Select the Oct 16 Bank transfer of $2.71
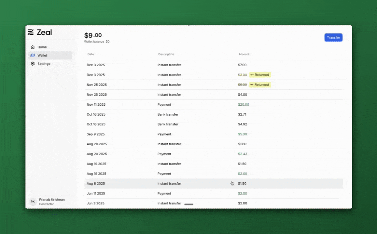This screenshot has height=234, width=377. pos(213,114)
